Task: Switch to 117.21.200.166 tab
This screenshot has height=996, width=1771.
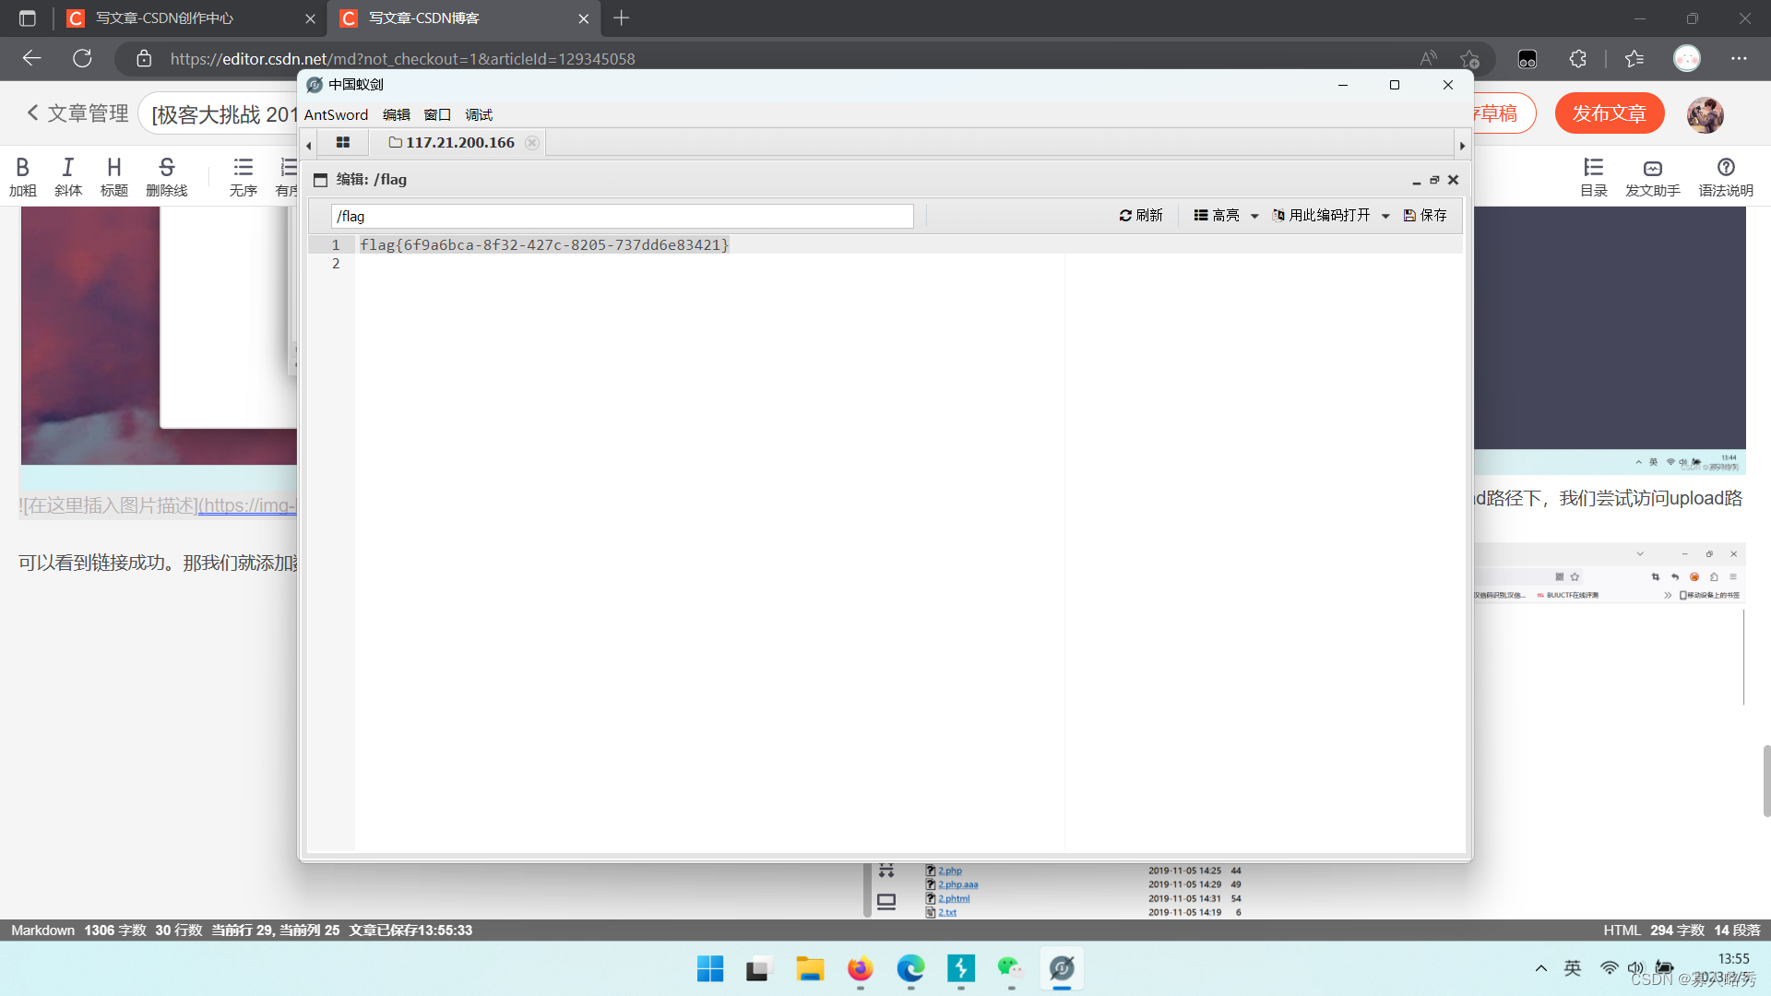Action: point(459,142)
